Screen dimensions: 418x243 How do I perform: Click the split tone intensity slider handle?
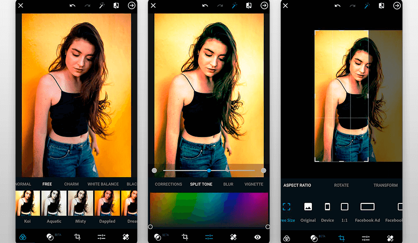coord(209,170)
